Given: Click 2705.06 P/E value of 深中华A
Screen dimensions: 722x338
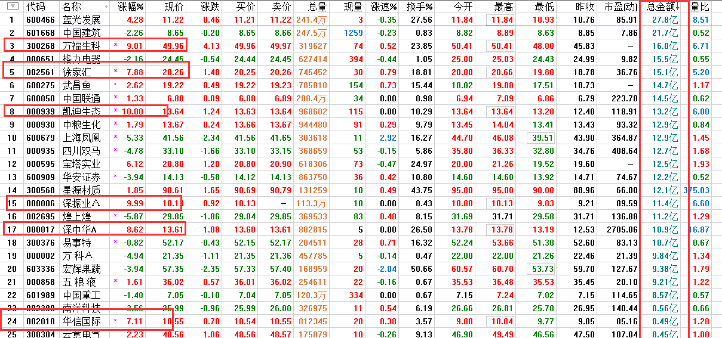Looking at the screenshot, I should pyautogui.click(x=621, y=230).
